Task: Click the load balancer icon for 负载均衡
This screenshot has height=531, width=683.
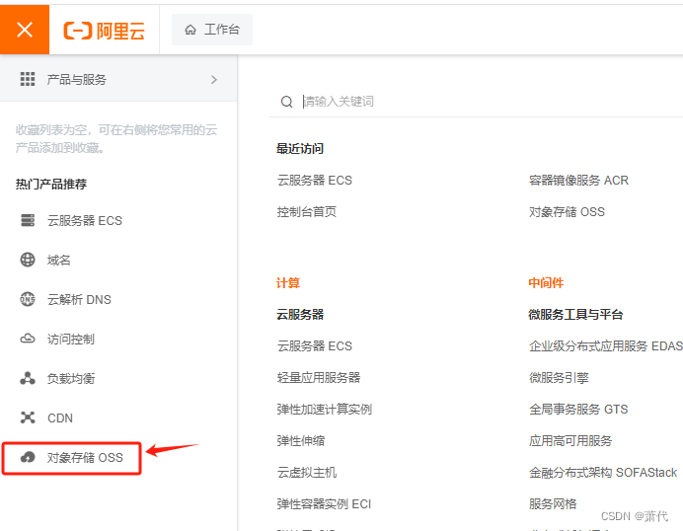Action: (28, 378)
